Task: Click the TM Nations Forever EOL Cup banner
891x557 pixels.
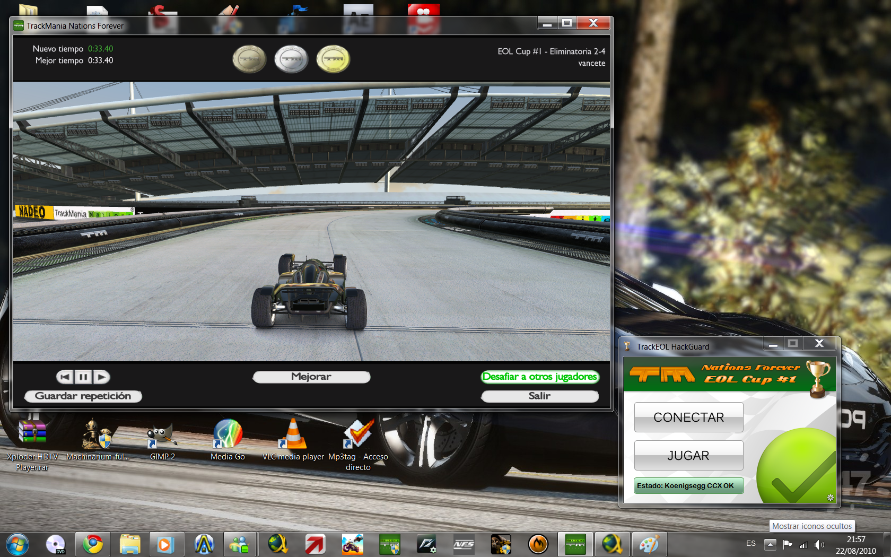Action: pyautogui.click(x=729, y=374)
